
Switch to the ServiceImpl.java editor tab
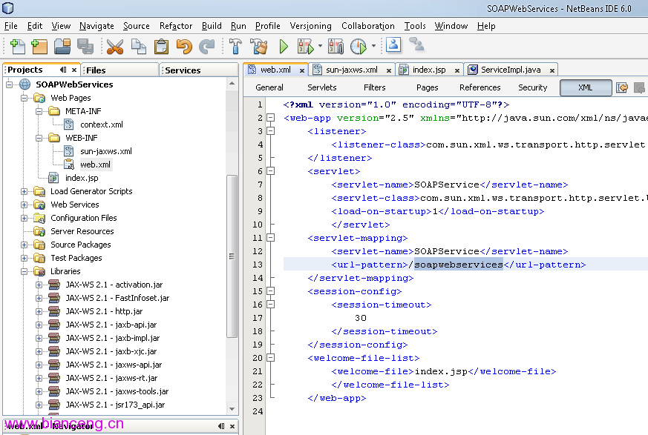(x=511, y=70)
